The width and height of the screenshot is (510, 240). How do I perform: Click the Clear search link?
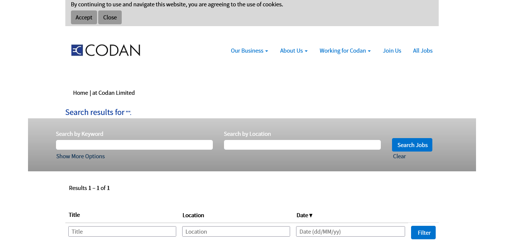(399, 156)
